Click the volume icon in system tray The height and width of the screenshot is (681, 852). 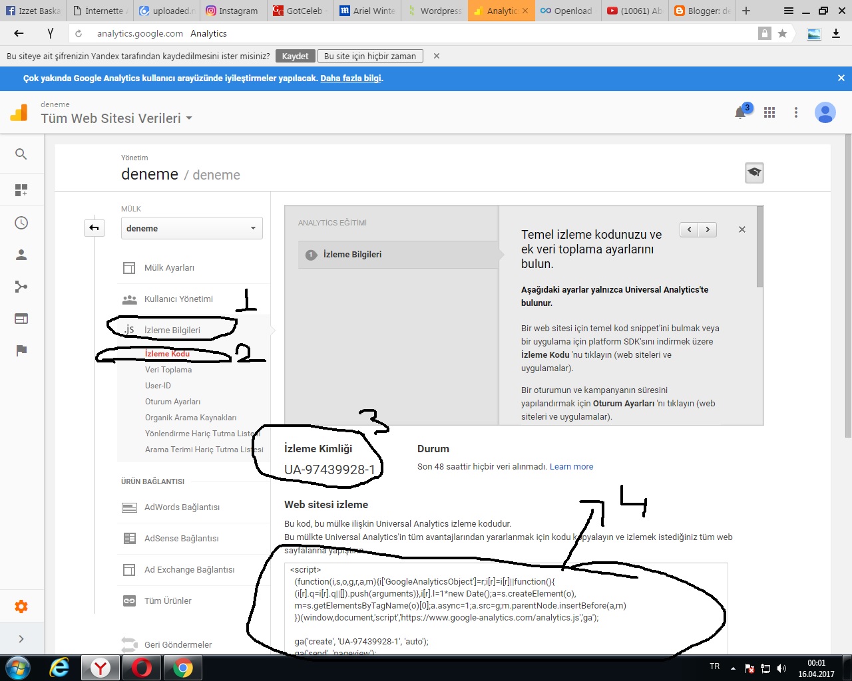pos(781,668)
